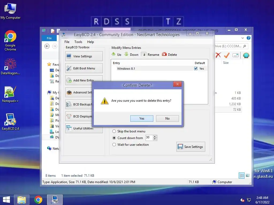This screenshot has height=205, width=274.
Task: Open the Windows Start button
Action: (6, 200)
